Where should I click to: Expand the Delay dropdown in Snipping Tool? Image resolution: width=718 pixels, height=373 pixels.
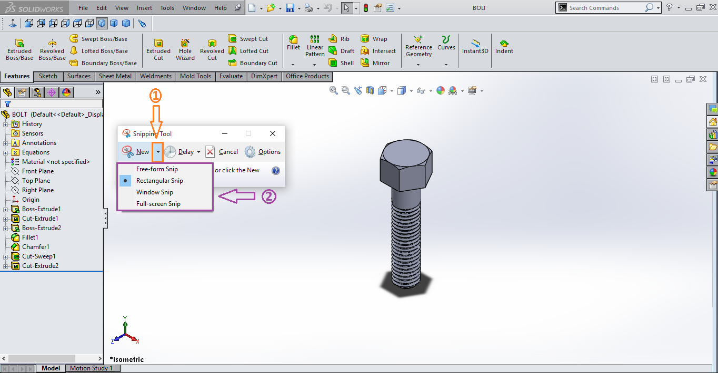click(x=198, y=152)
